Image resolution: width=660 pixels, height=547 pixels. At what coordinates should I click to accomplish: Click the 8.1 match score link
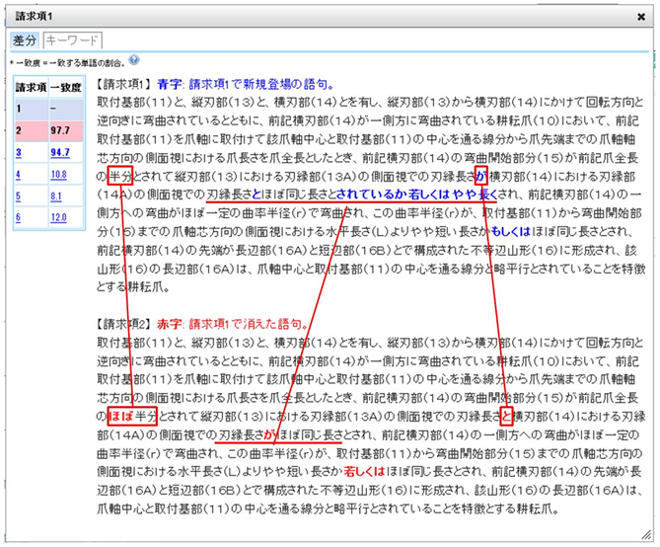57,196
